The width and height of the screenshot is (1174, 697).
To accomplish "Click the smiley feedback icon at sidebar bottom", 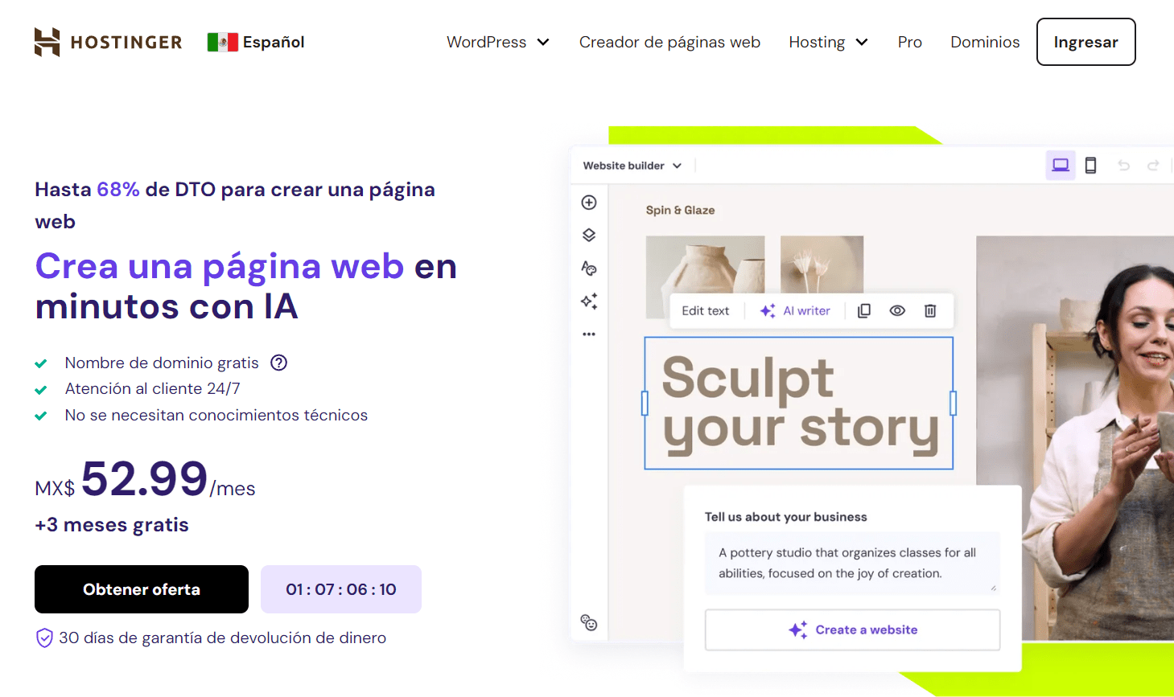I will click(589, 622).
